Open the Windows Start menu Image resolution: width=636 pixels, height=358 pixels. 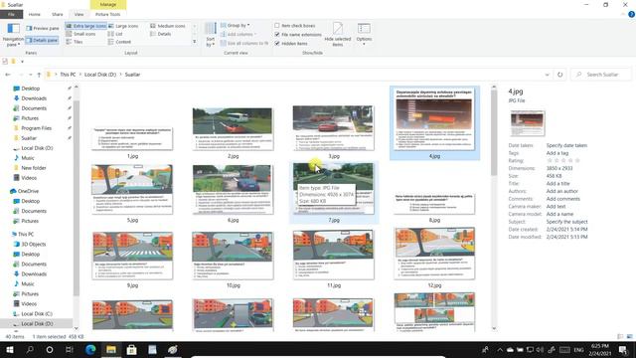point(9,350)
